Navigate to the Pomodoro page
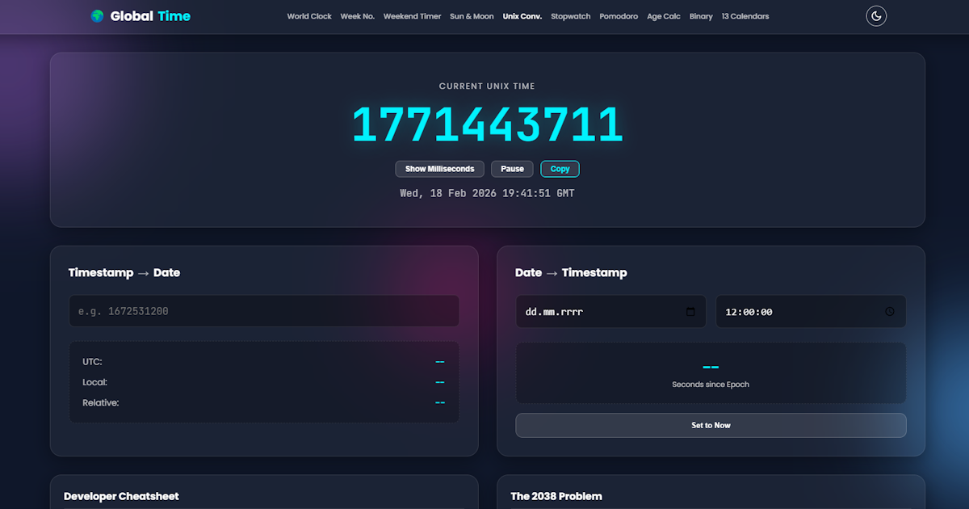969x509 pixels. [x=619, y=16]
